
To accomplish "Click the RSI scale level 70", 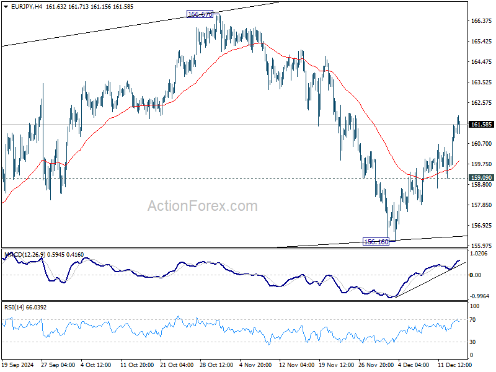I will [472, 320].
